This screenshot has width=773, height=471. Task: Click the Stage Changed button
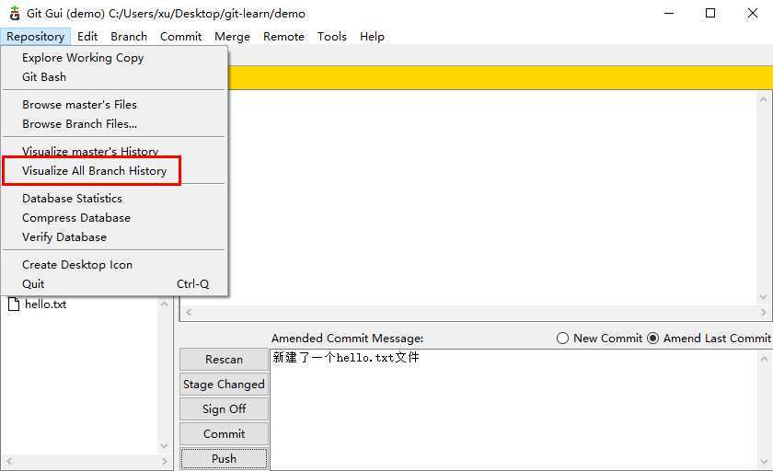(x=224, y=384)
